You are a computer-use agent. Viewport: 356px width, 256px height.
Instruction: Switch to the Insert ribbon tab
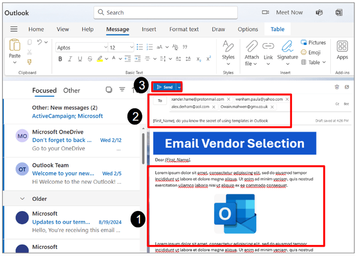click(148, 30)
